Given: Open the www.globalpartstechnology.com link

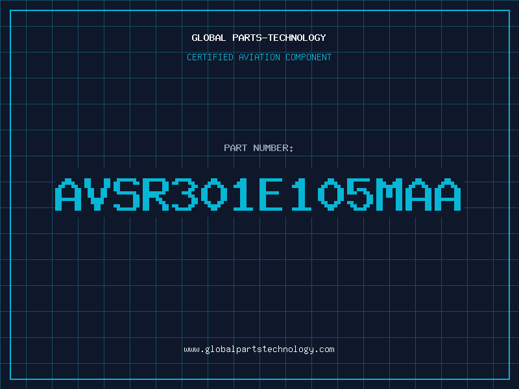Looking at the screenshot, I should (x=259, y=349).
